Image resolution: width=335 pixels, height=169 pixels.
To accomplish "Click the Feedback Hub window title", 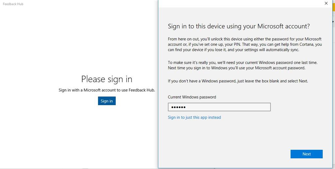I will (13, 4).
